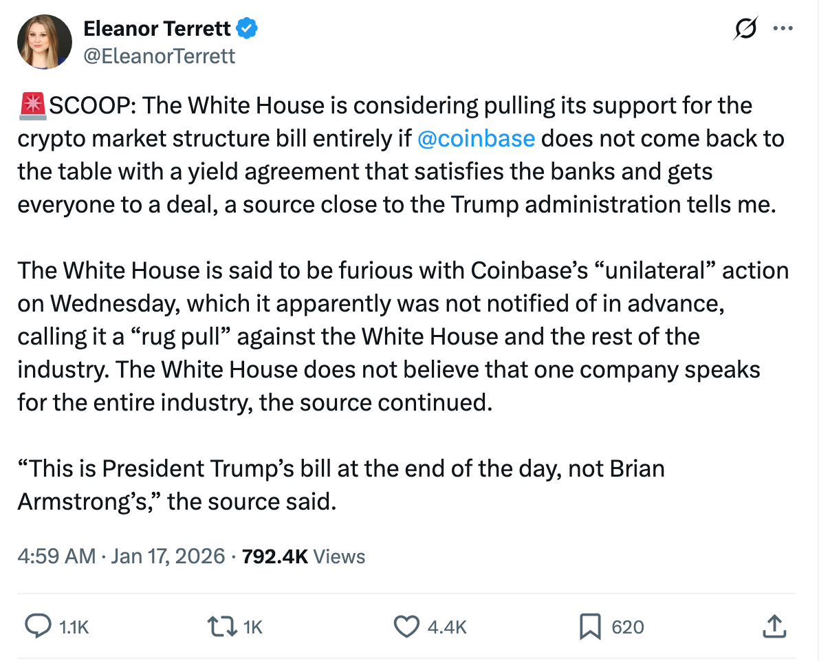Follow the @coinbase mention link

tap(476, 138)
